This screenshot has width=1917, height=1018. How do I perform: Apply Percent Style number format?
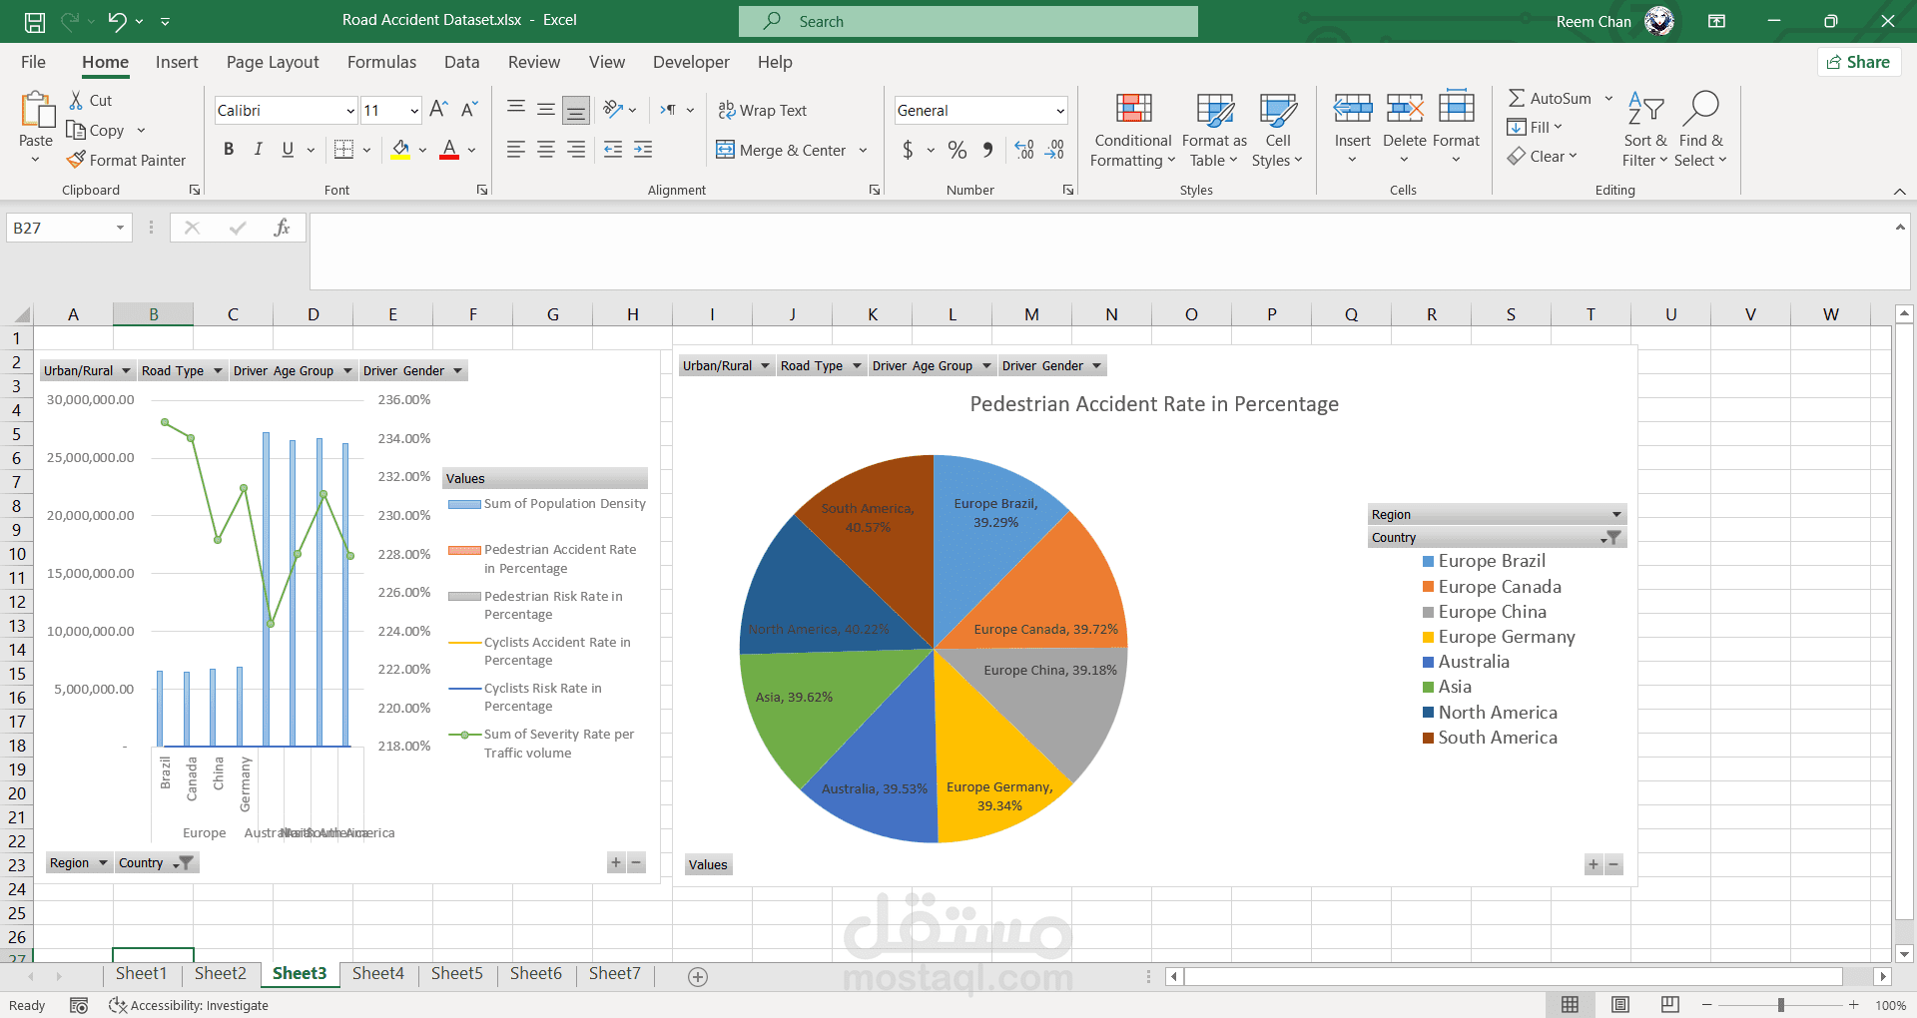pyautogui.click(x=956, y=150)
